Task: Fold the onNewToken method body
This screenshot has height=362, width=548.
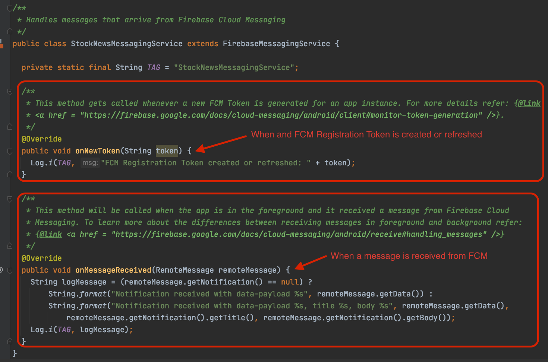Action: [10, 151]
